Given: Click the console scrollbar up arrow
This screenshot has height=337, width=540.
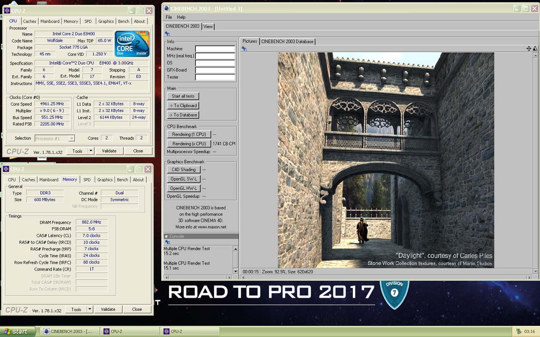Looking at the screenshot, I should pos(236,248).
